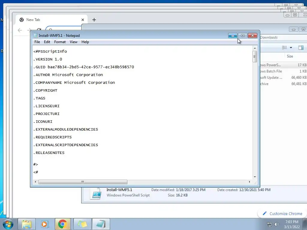Click the Size 16.2 KB value
The height and width of the screenshot is (230, 307).
click(x=182, y=195)
